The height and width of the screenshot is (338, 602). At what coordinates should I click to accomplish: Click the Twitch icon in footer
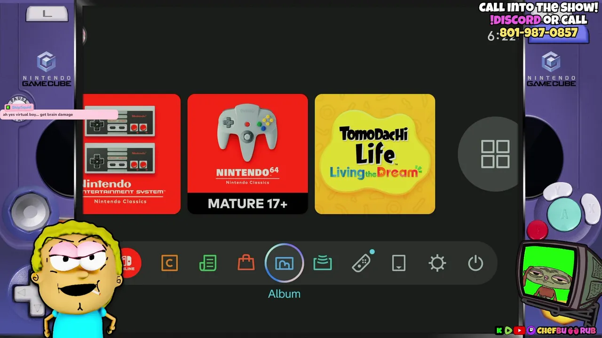click(531, 330)
